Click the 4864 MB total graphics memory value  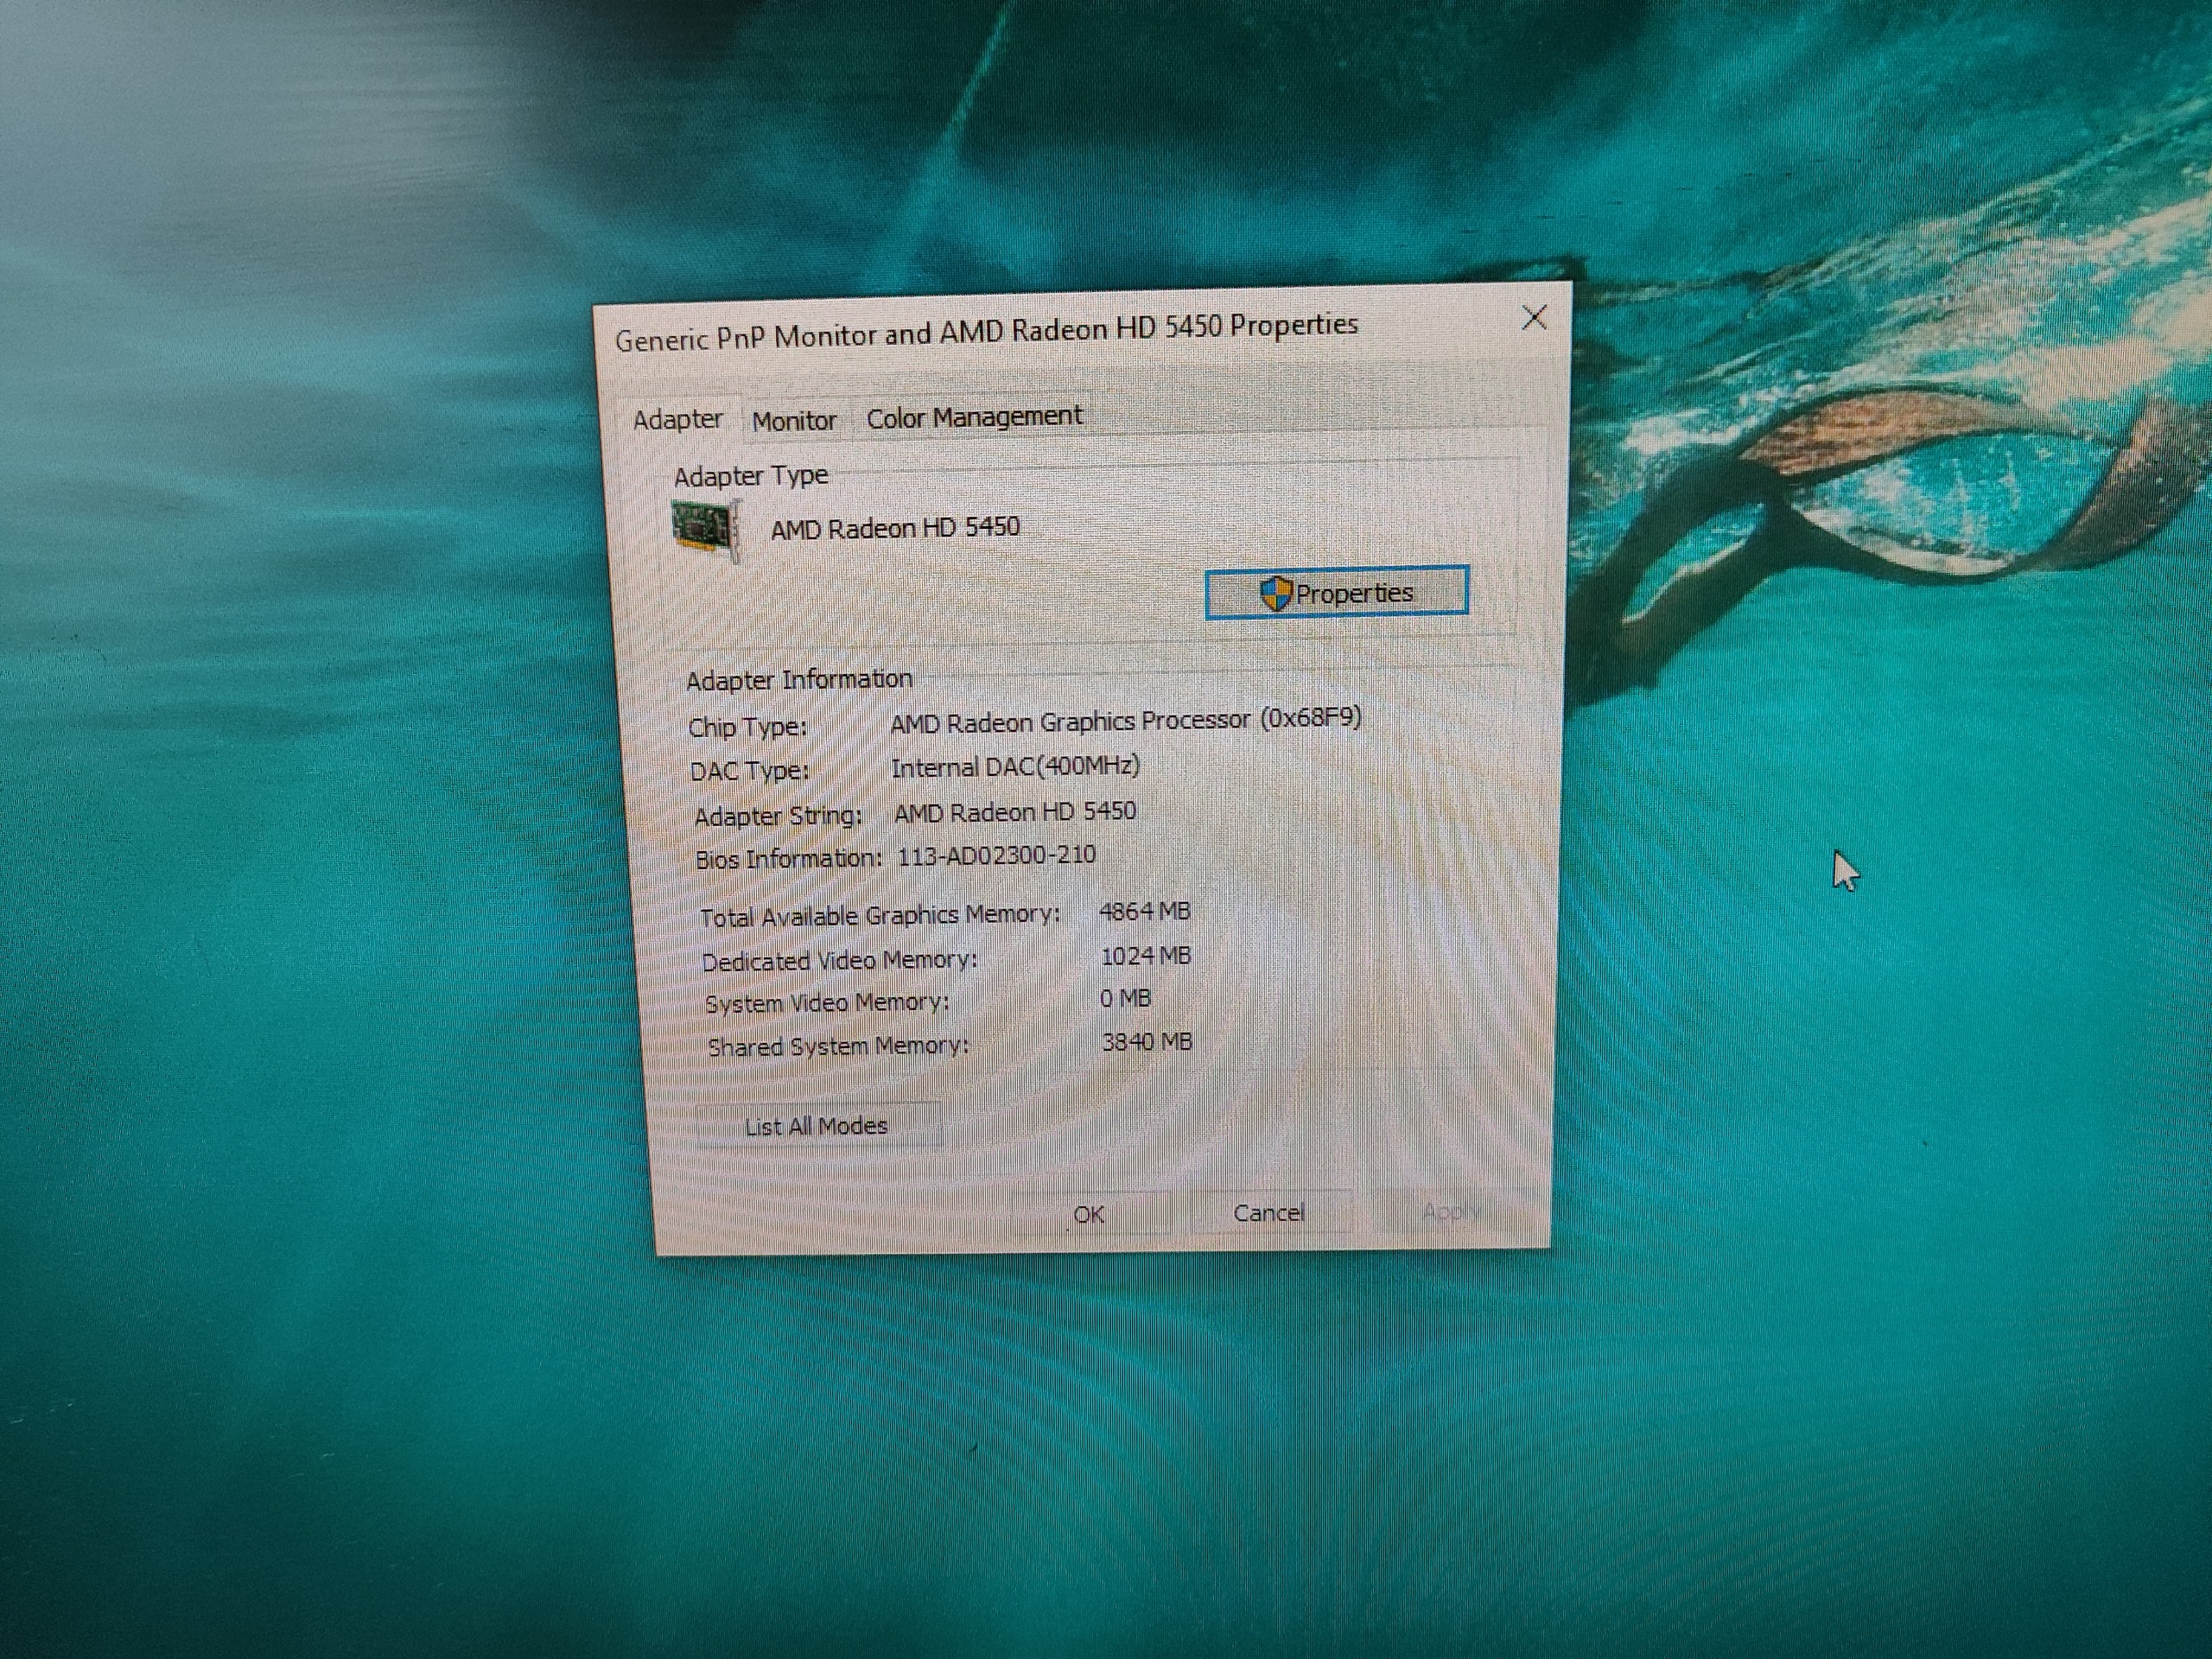click(1144, 911)
